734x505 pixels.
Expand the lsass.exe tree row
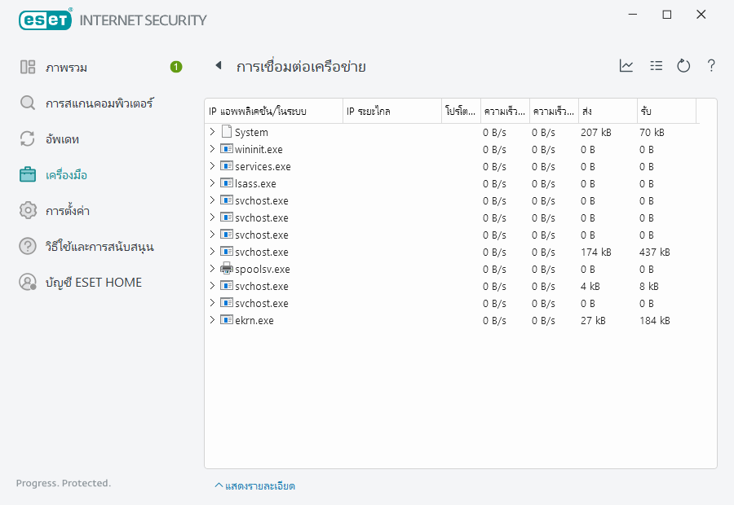[x=212, y=183]
